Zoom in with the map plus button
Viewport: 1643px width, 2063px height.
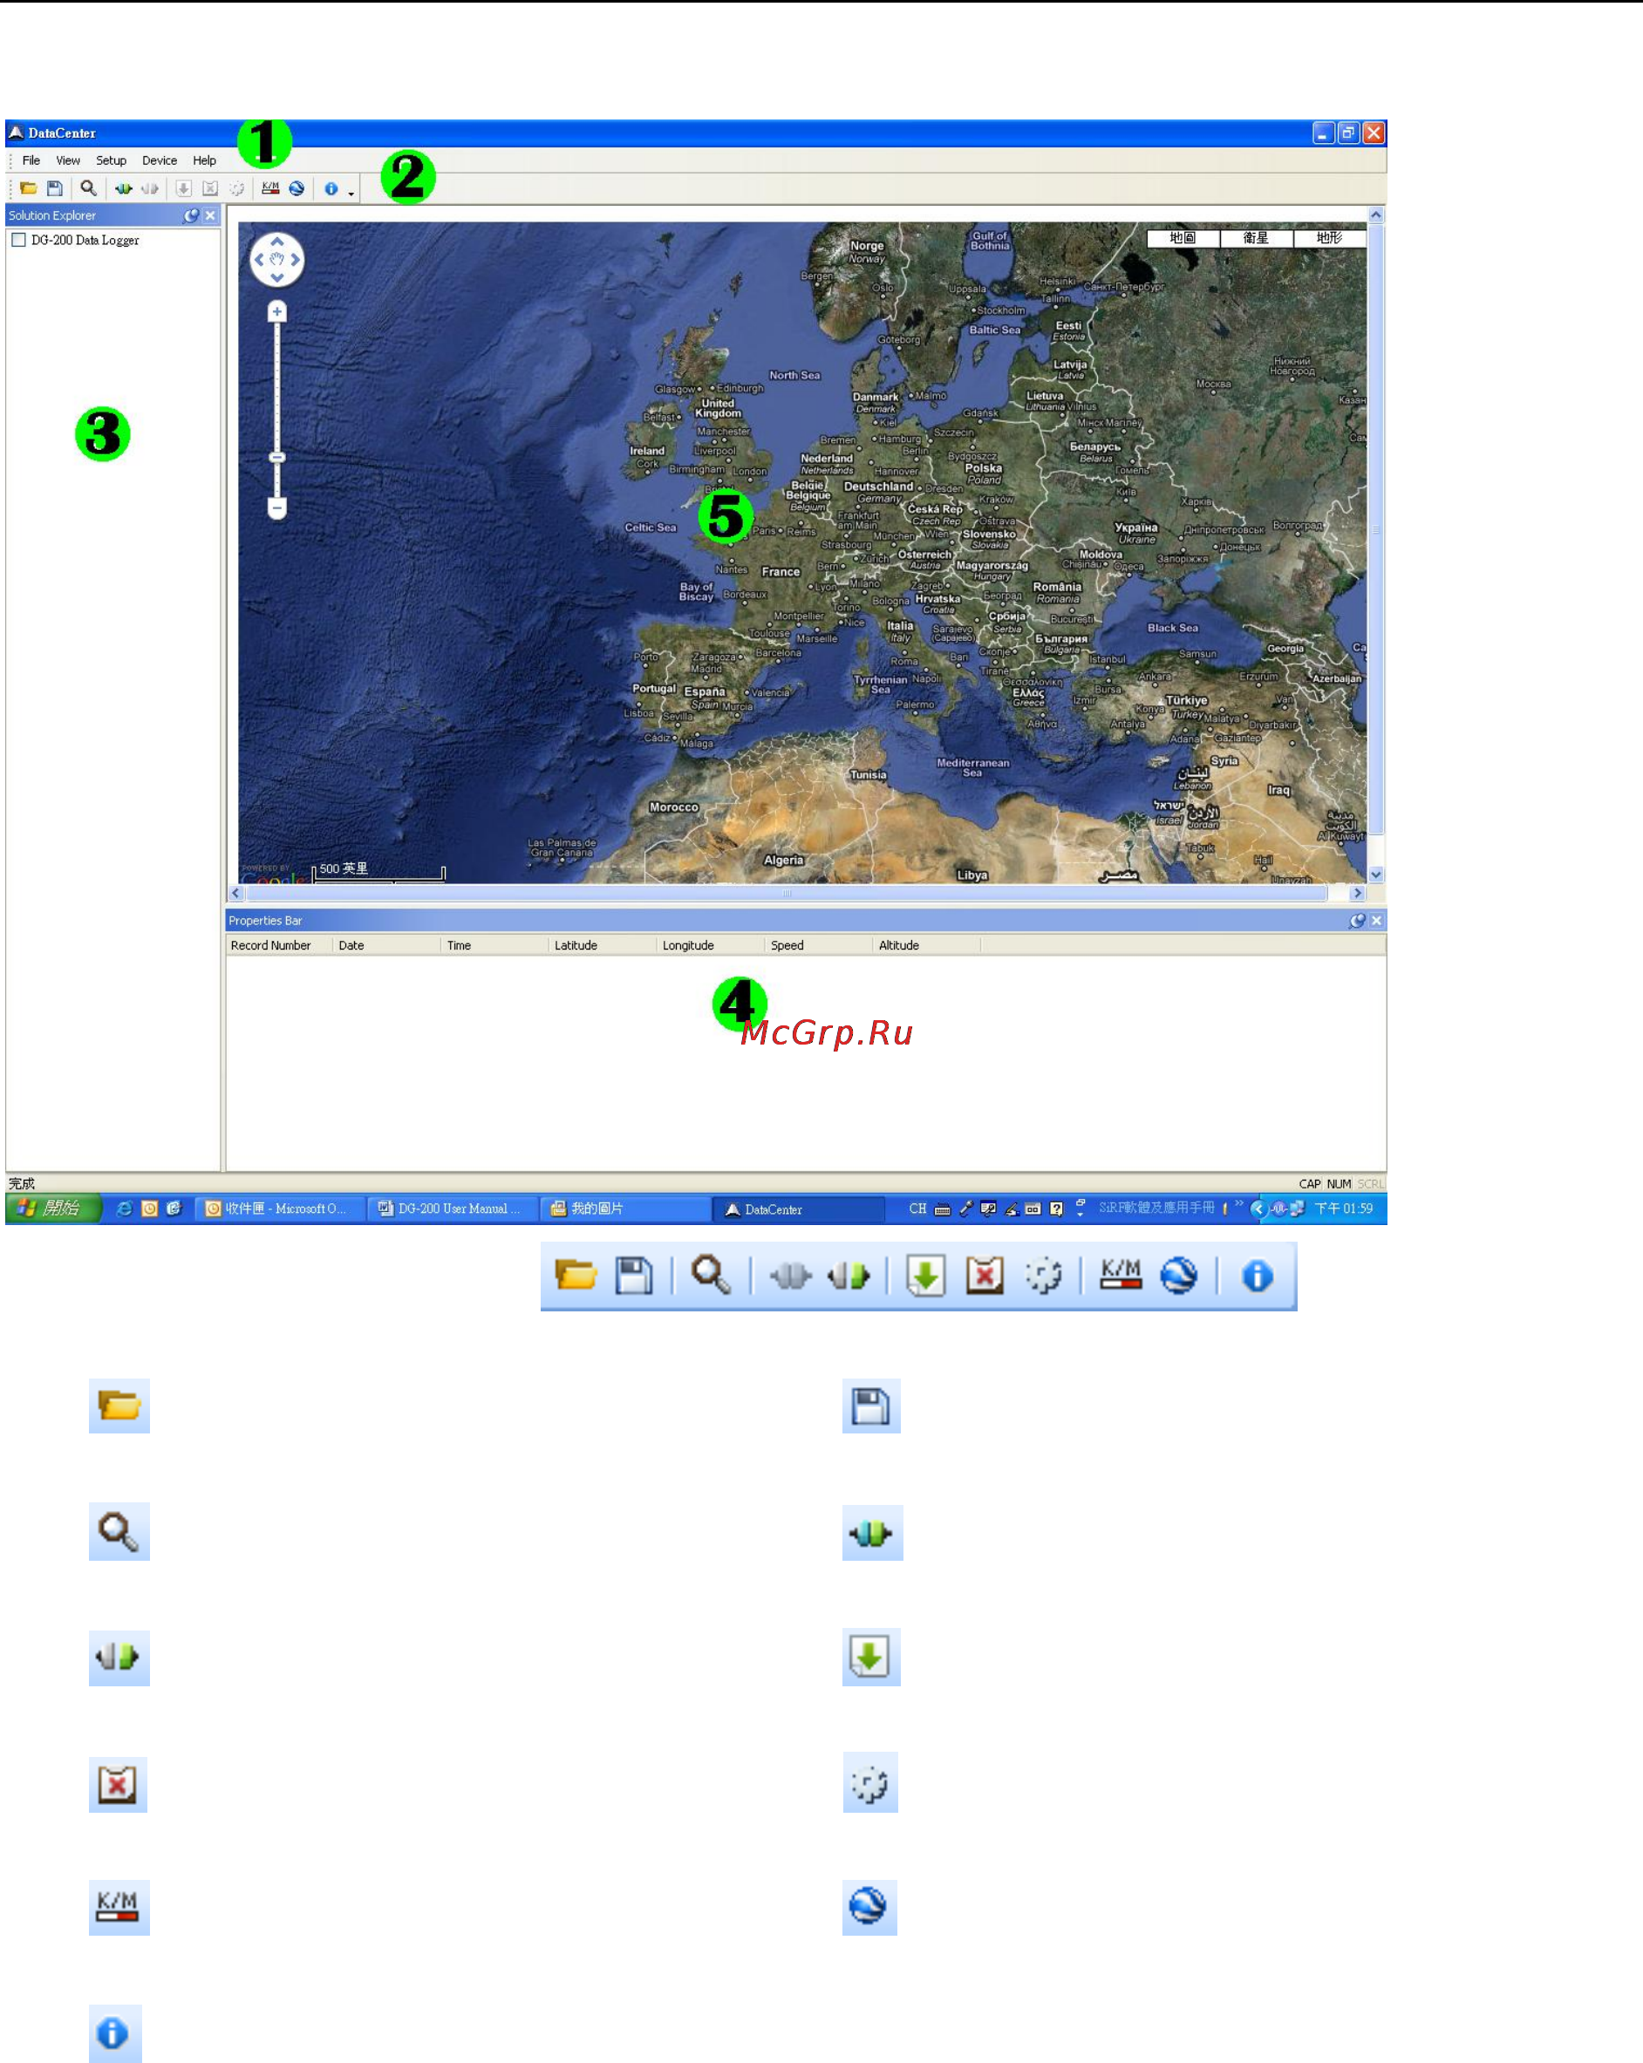tap(277, 312)
